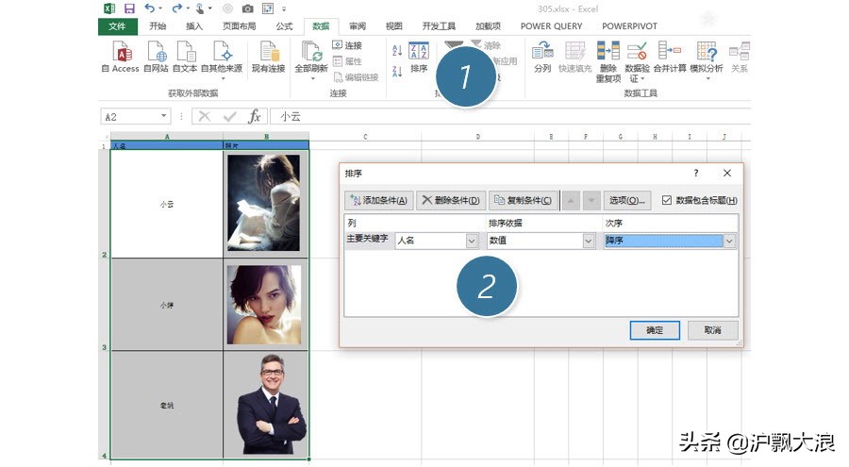Open the 排序 sort dialog from ribbon
The image size is (849, 467).
(419, 57)
